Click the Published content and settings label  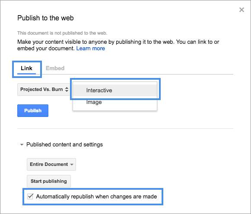pos(64,145)
